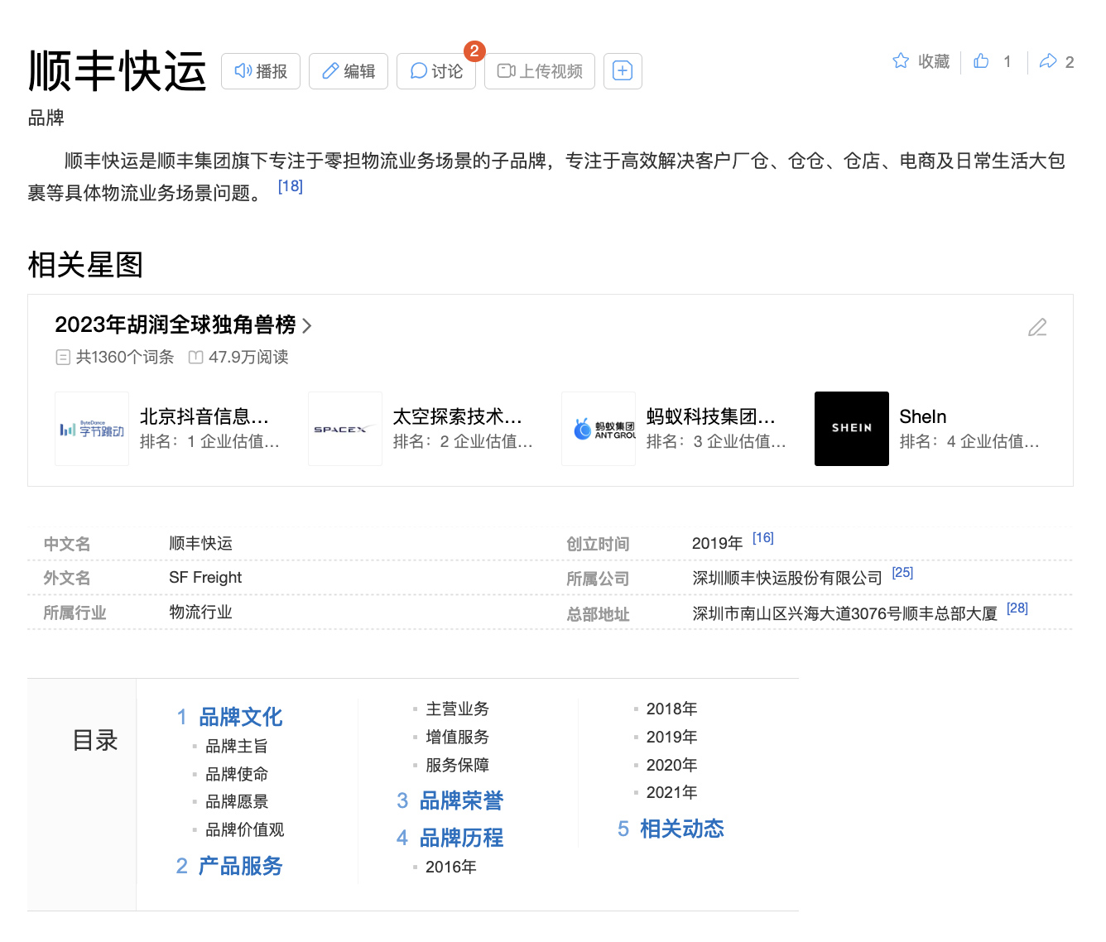The height and width of the screenshot is (942, 1106).
Task: Click the 播报 audio broadcast button
Action: pyautogui.click(x=261, y=71)
